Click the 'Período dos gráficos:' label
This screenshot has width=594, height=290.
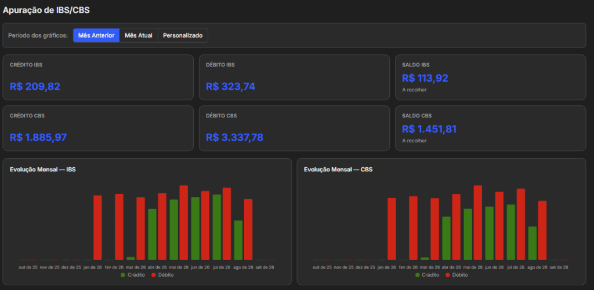(x=38, y=35)
